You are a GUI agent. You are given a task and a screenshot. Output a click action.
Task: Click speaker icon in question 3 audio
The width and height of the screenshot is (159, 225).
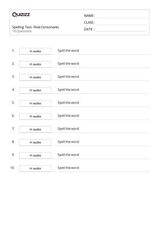[31, 77]
